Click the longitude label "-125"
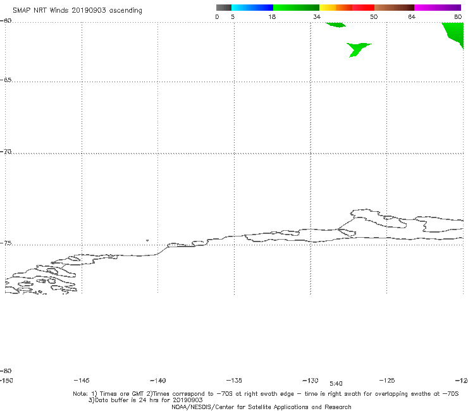Viewport: 468px width, 411px height. click(387, 380)
